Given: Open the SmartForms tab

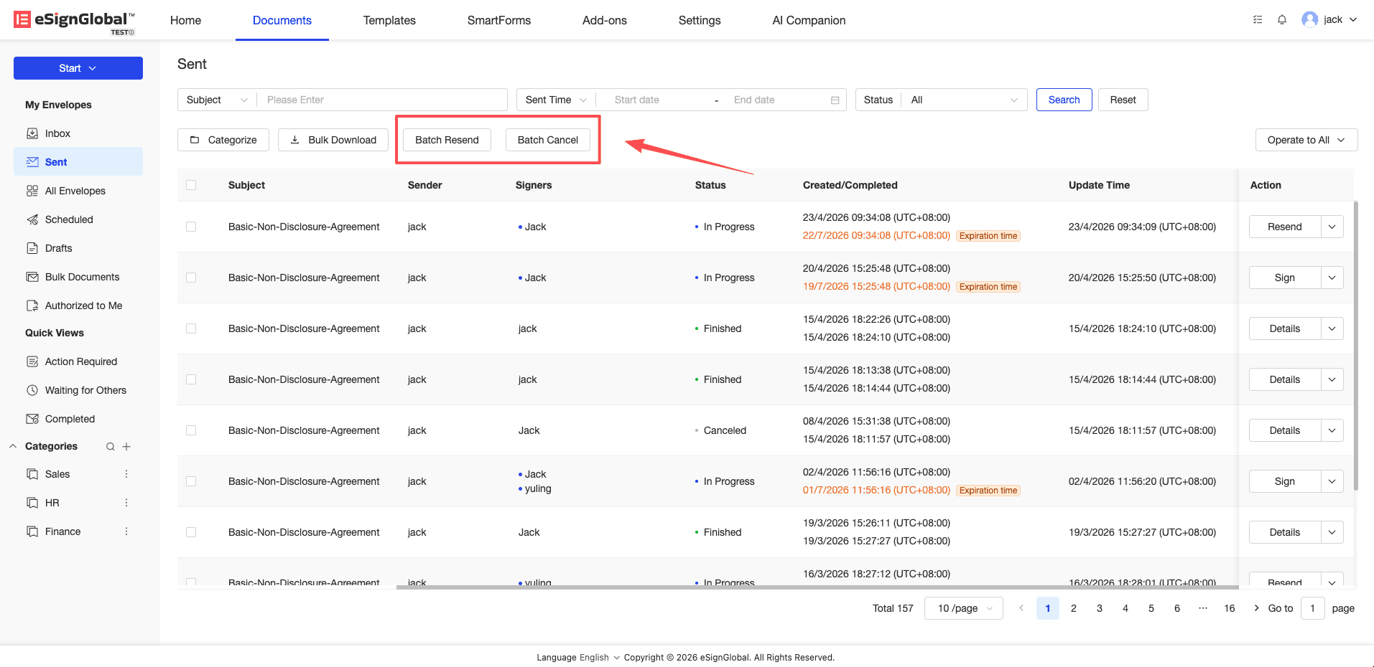Looking at the screenshot, I should [x=499, y=20].
